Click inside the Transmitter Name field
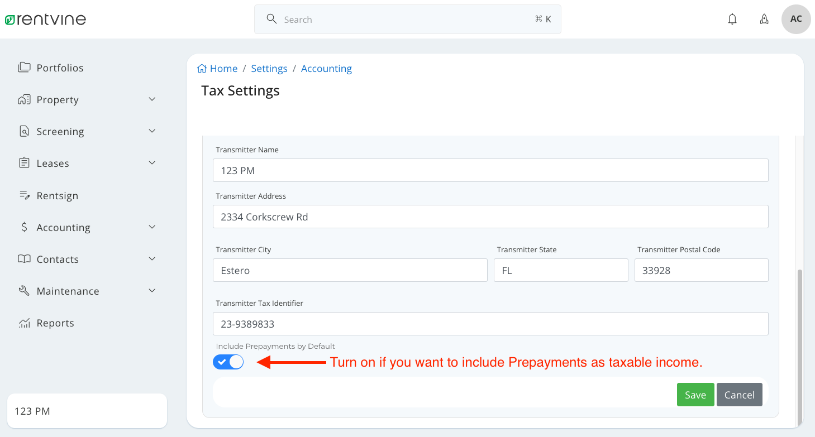 click(490, 170)
